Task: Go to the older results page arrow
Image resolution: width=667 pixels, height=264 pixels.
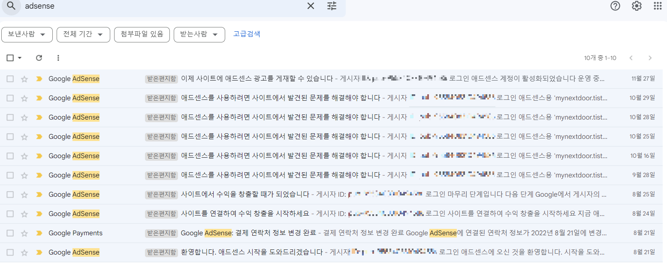Action: click(x=650, y=58)
